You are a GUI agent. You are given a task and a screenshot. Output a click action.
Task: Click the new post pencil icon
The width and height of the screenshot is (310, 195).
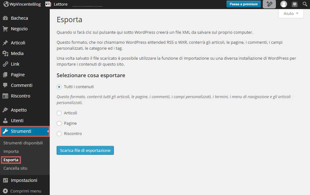tap(269, 4)
